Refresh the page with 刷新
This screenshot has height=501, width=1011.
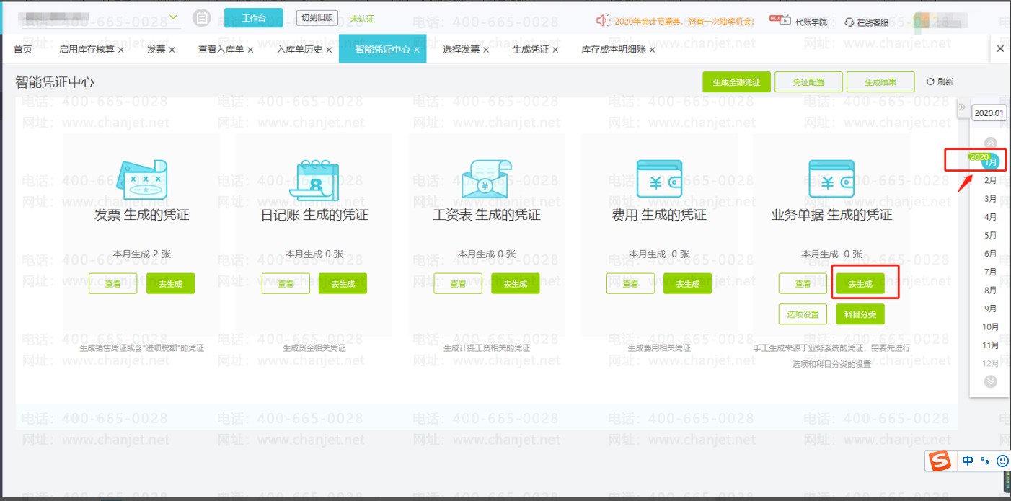tap(940, 82)
